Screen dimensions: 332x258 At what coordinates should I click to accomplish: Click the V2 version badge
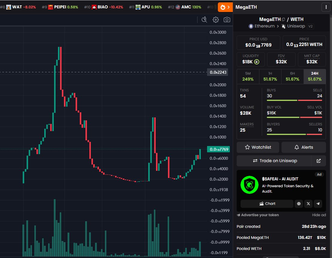point(310,26)
